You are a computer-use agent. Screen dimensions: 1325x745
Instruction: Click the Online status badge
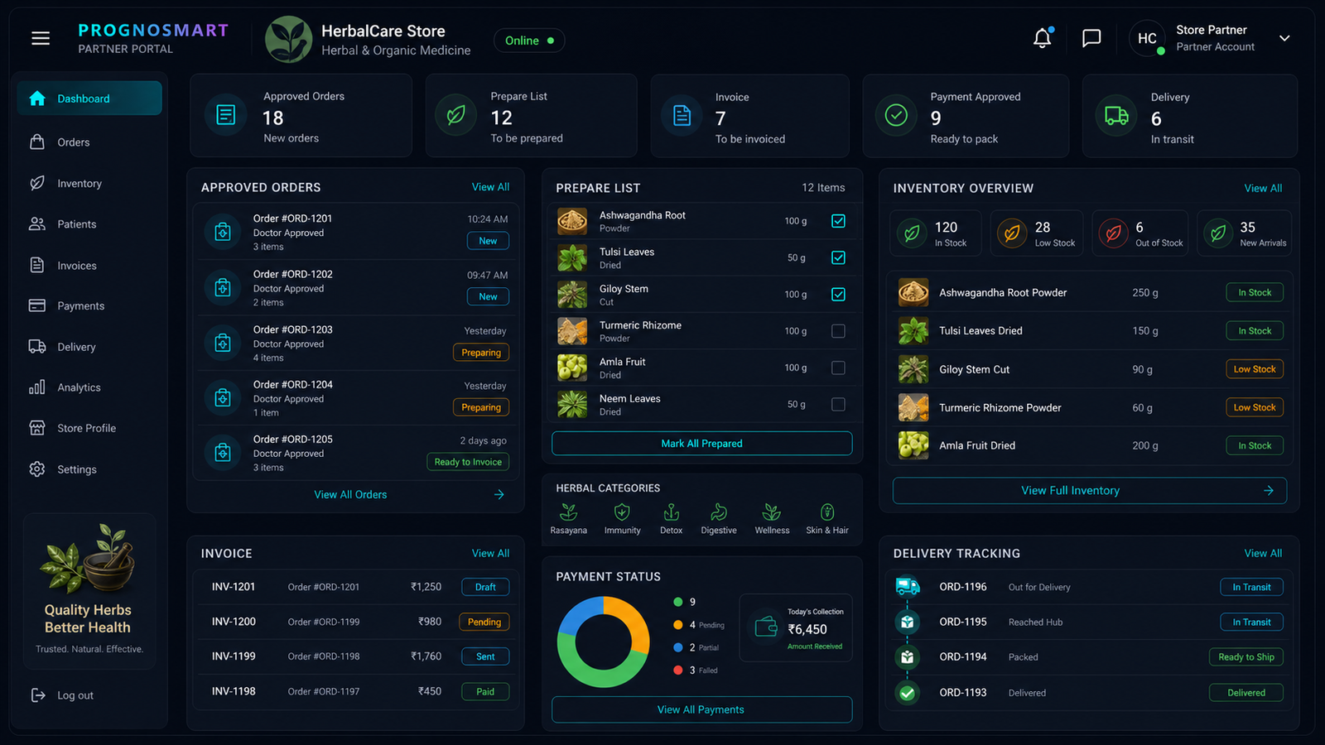click(x=529, y=41)
